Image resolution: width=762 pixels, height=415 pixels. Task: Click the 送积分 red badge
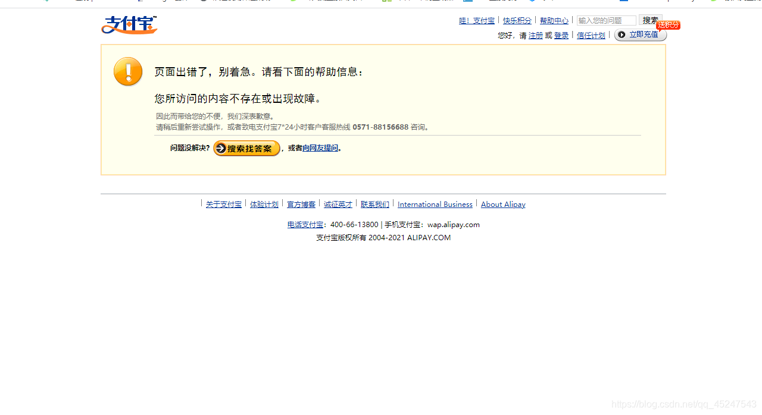[669, 25]
